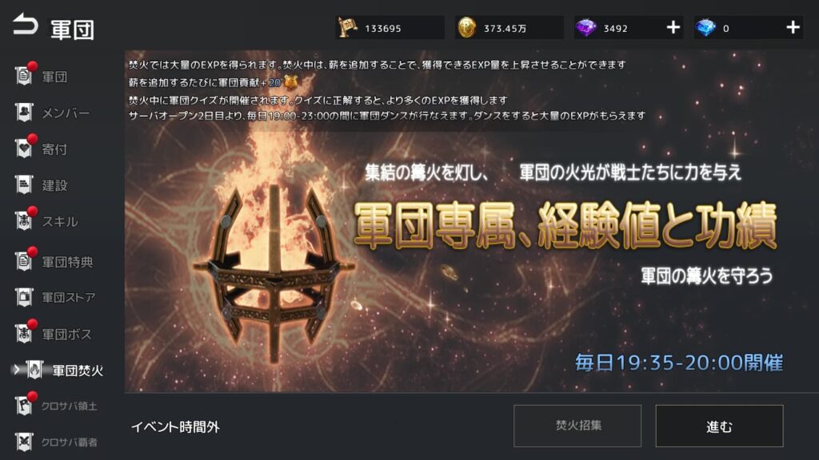
Task: Open the クロサバ領土 menu entry
Action: click(69, 406)
